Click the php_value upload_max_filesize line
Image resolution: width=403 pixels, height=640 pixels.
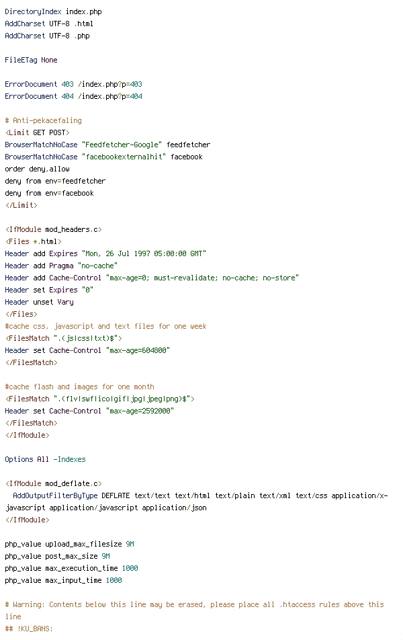69,544
